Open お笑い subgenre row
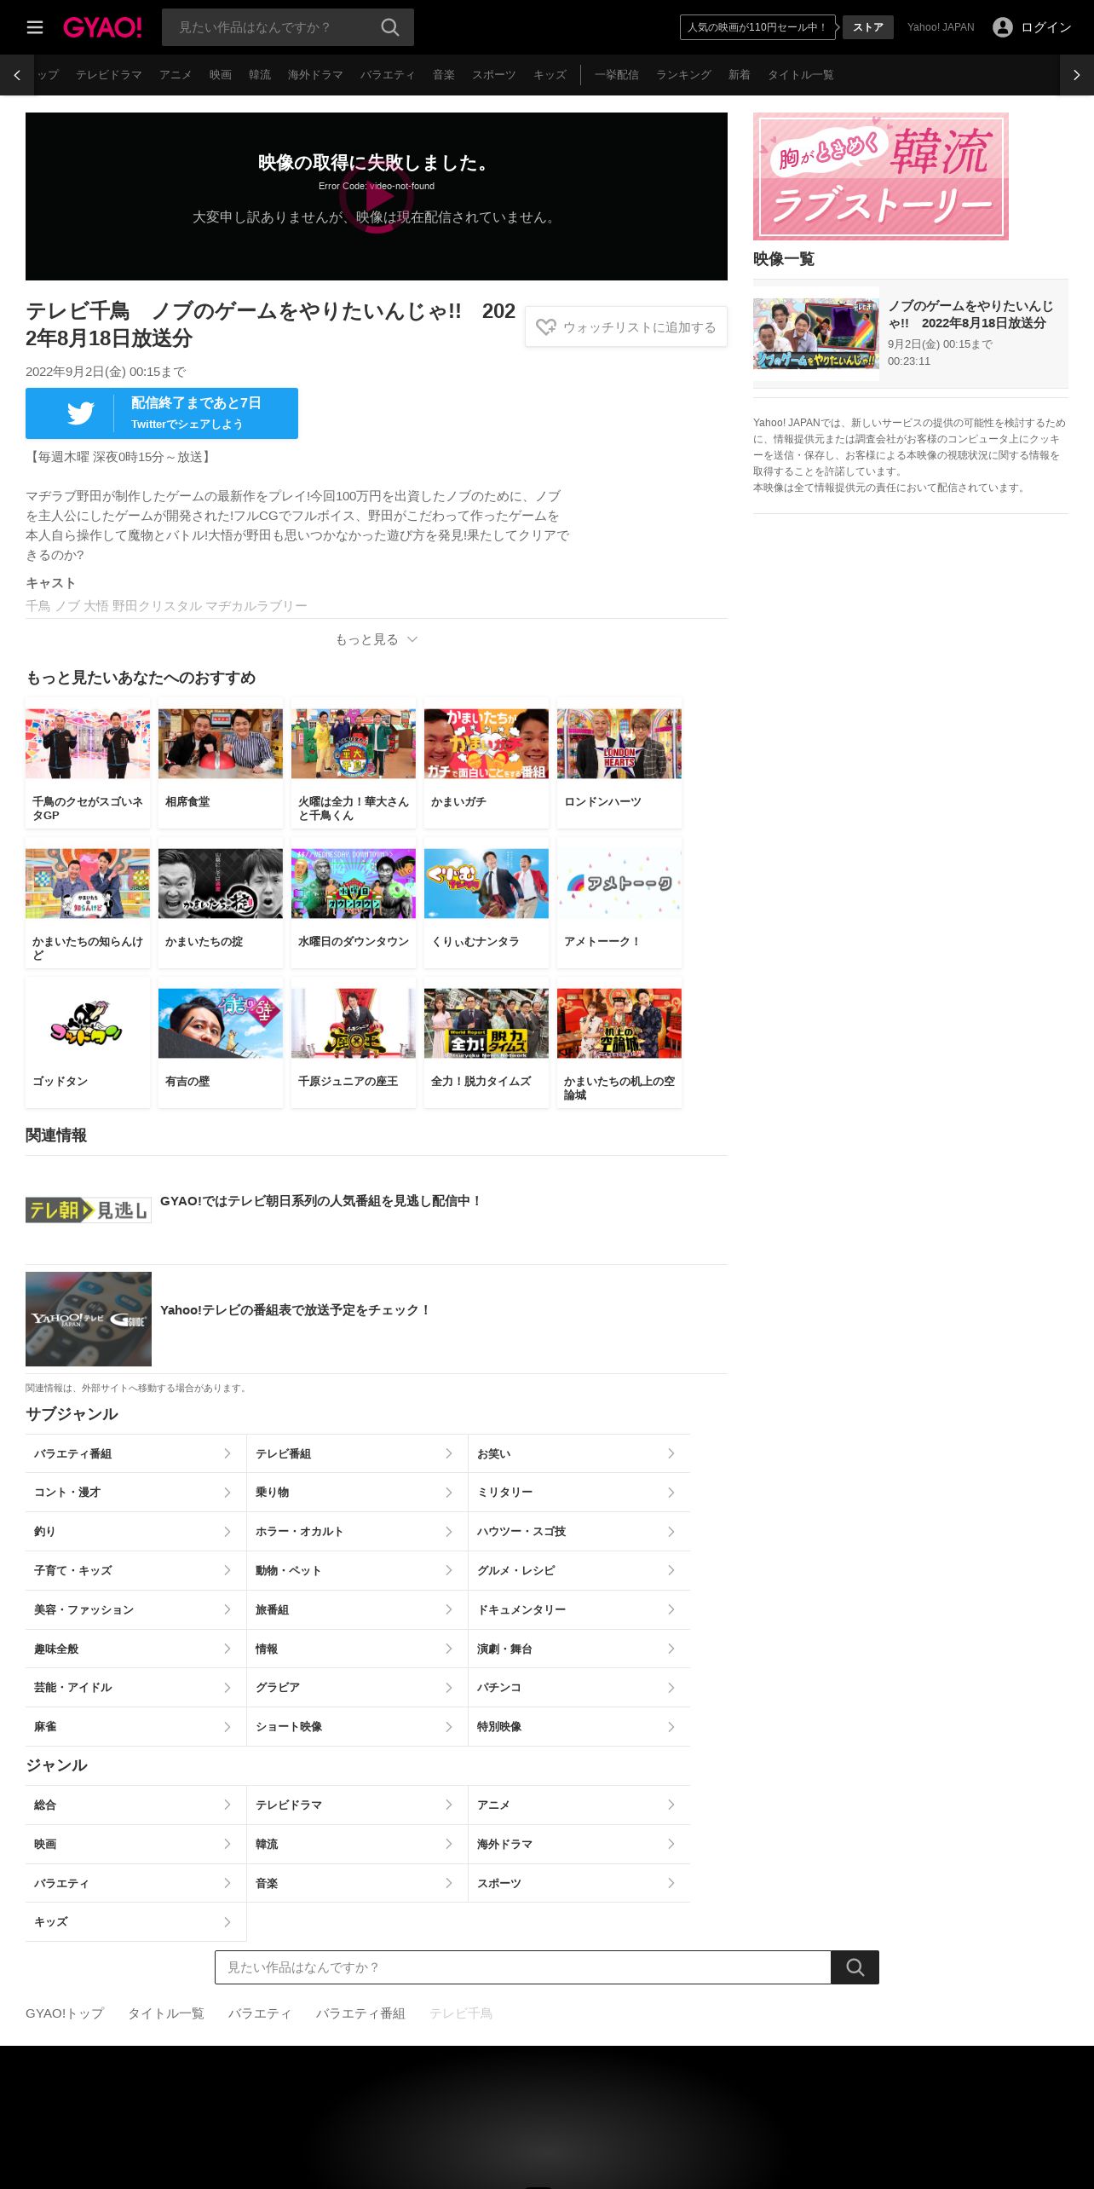 (579, 1453)
